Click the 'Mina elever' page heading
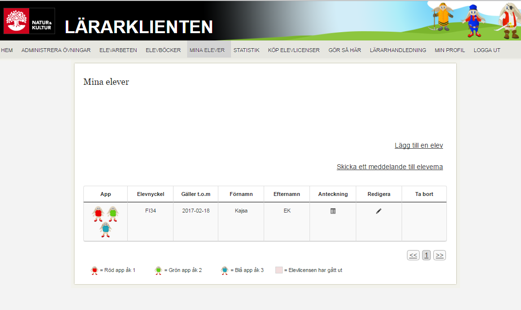The width and height of the screenshot is (521, 310). point(106,82)
